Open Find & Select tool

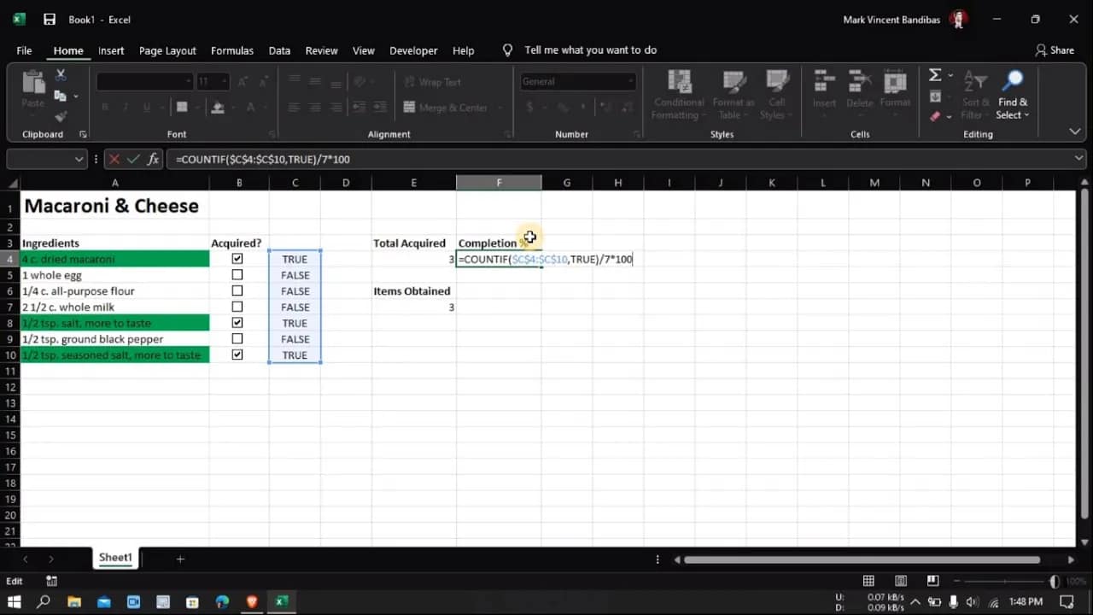tap(1013, 94)
